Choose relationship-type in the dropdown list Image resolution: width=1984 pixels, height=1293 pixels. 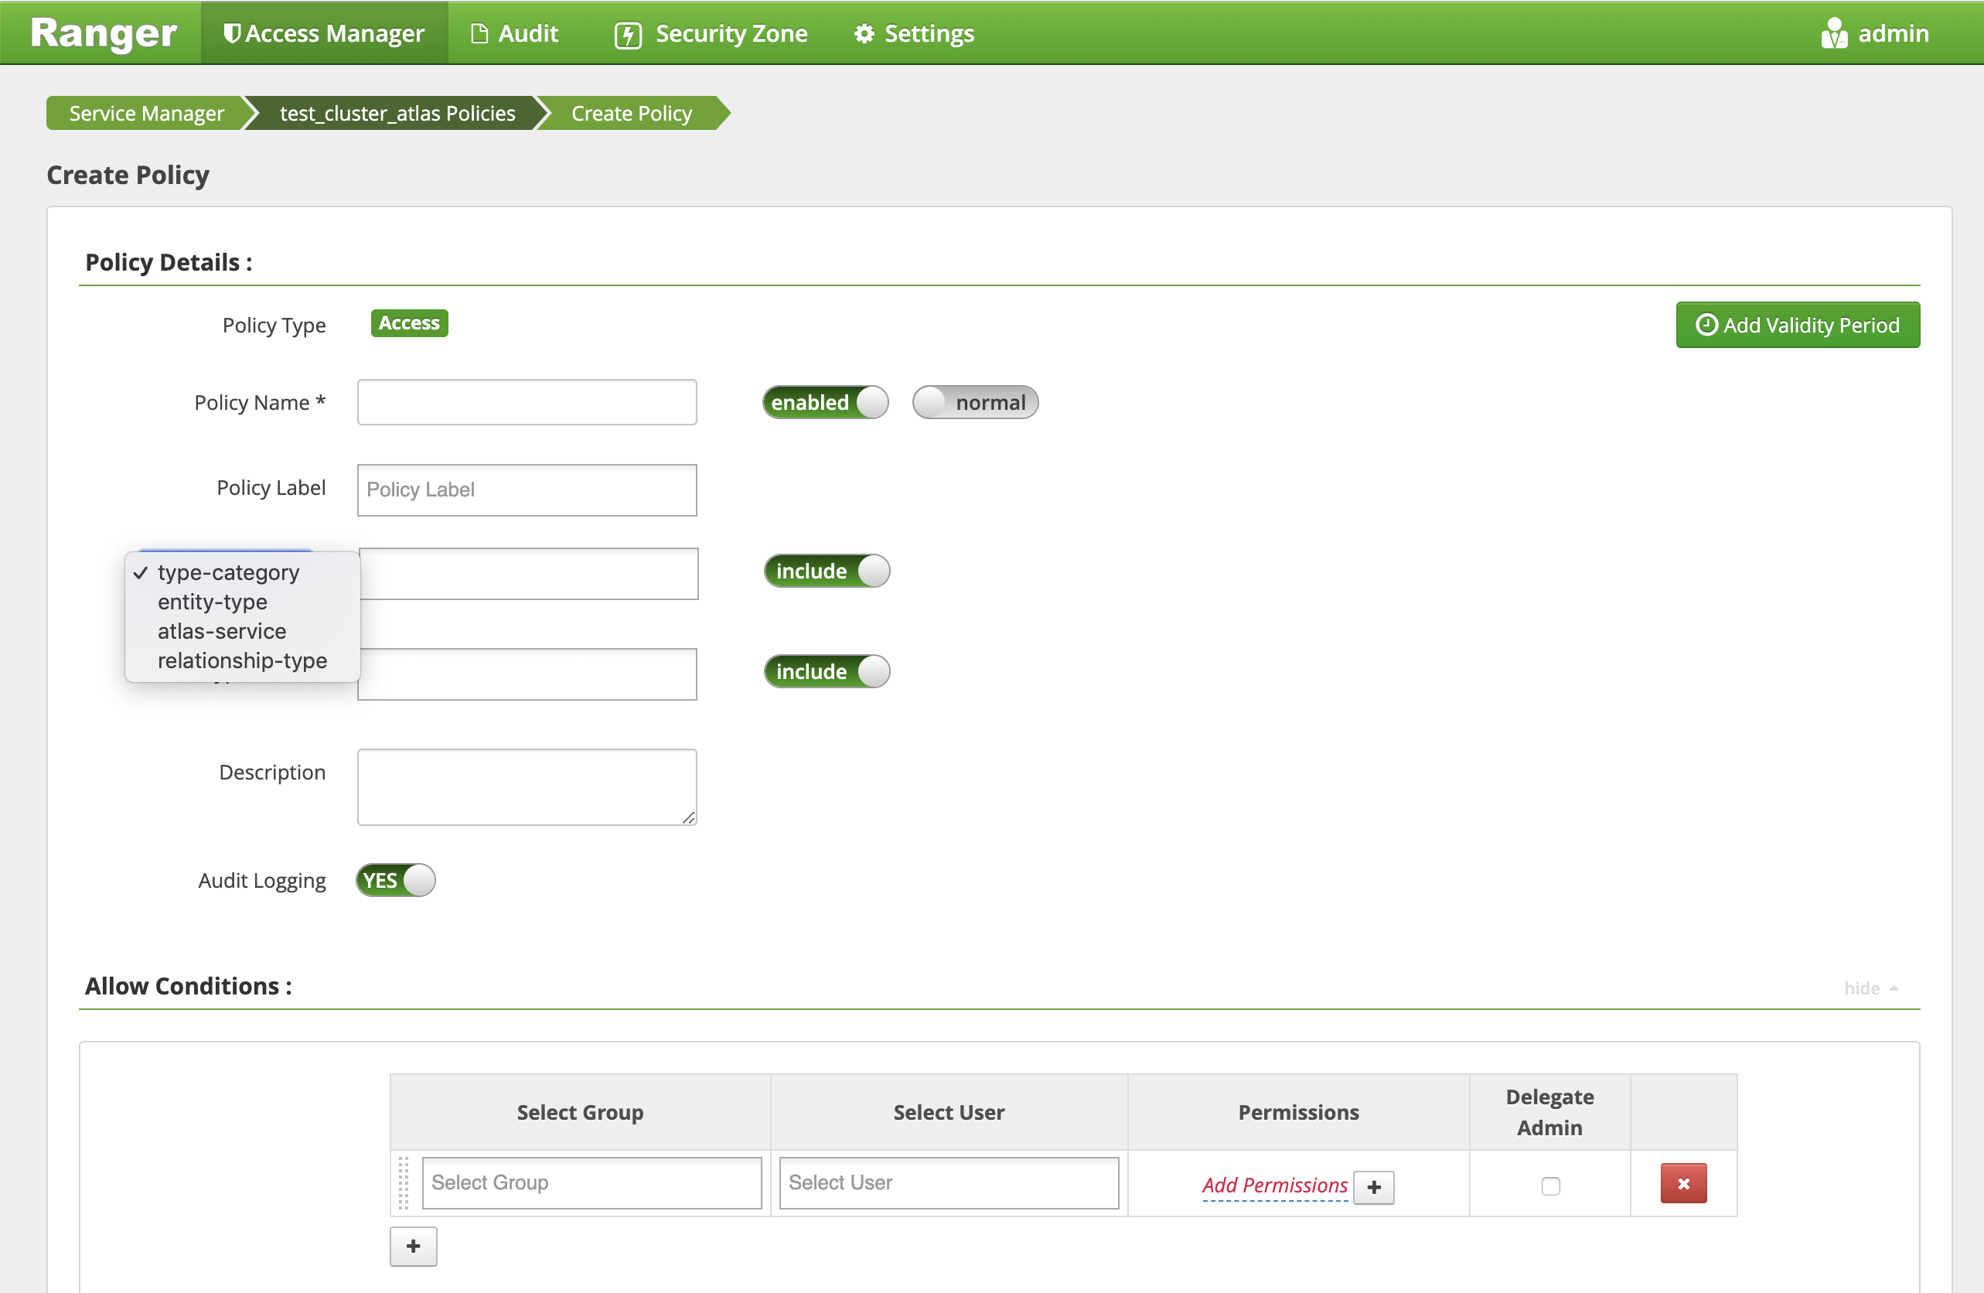pos(242,660)
